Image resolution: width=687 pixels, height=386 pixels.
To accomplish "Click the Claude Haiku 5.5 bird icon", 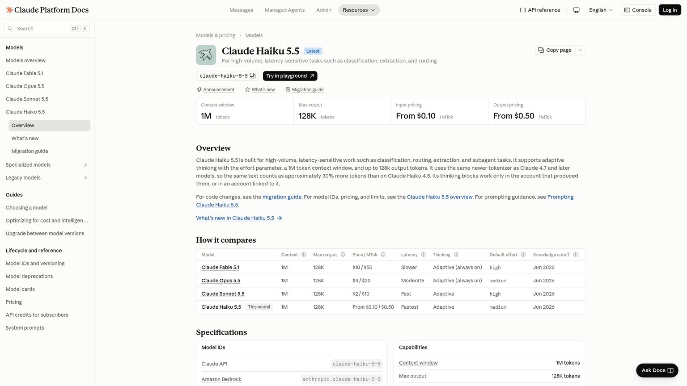I will pyautogui.click(x=206, y=55).
